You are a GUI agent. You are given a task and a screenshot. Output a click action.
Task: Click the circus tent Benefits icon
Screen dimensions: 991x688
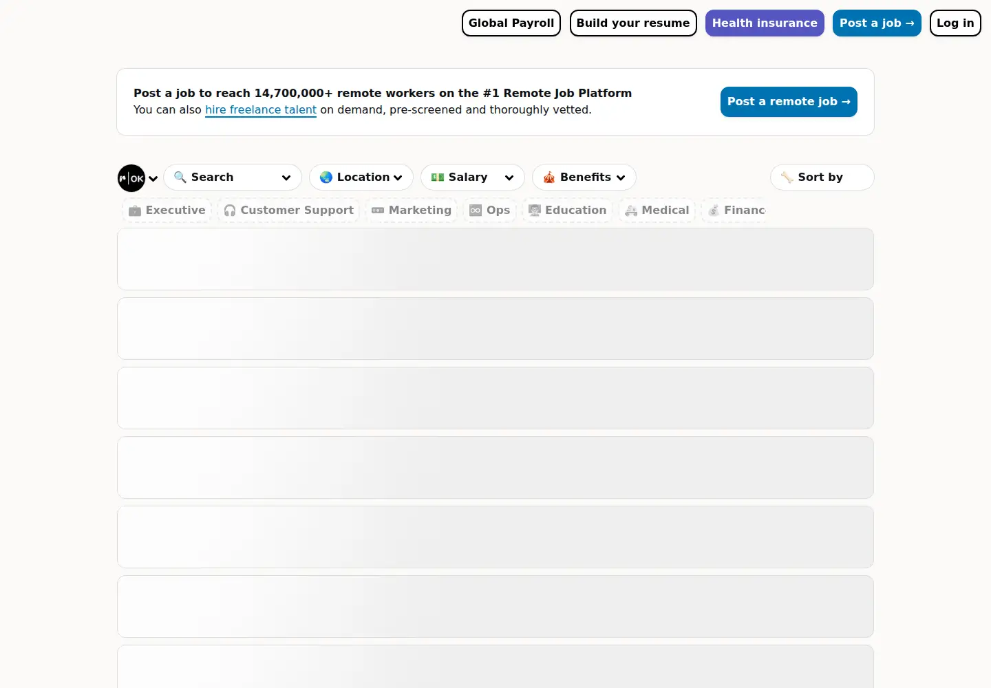[549, 177]
